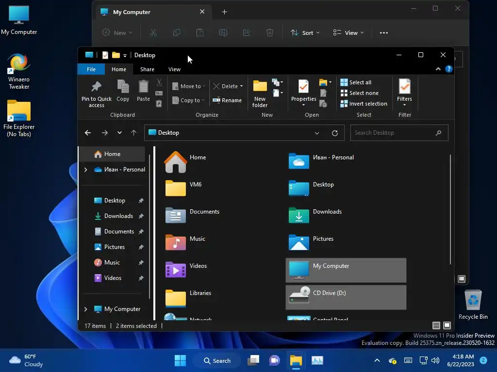Switch to the Home ribbon tab
Image resolution: width=497 pixels, height=372 pixels.
[119, 69]
